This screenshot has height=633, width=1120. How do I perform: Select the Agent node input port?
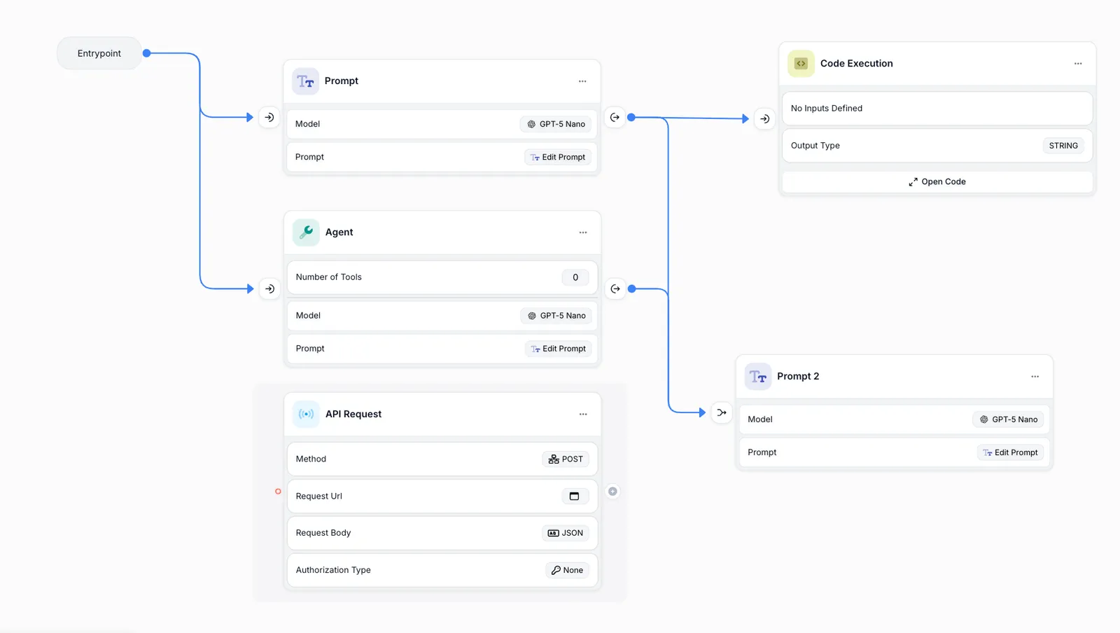(x=269, y=288)
